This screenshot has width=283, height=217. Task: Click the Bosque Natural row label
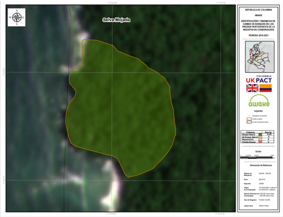[x=249, y=135]
